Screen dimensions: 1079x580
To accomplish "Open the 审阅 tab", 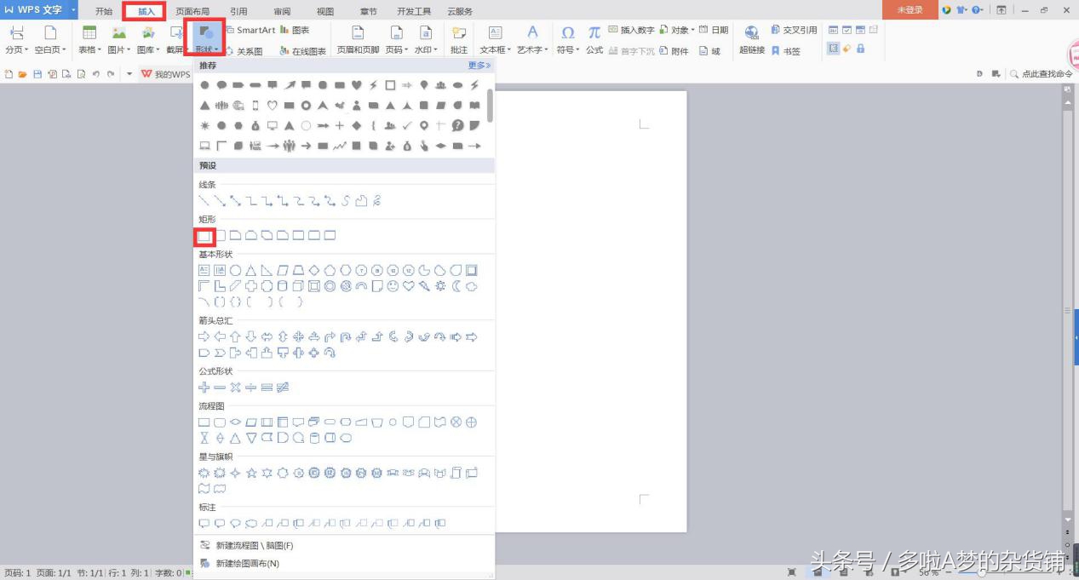I will point(282,11).
